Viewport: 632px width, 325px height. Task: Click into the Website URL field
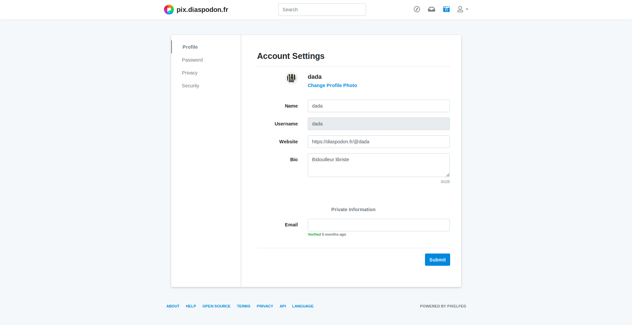(x=378, y=142)
